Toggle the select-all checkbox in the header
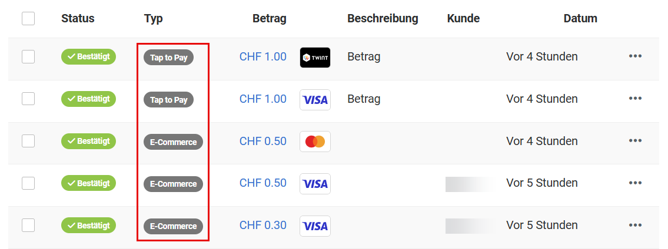The width and height of the screenshot is (668, 249). (28, 19)
